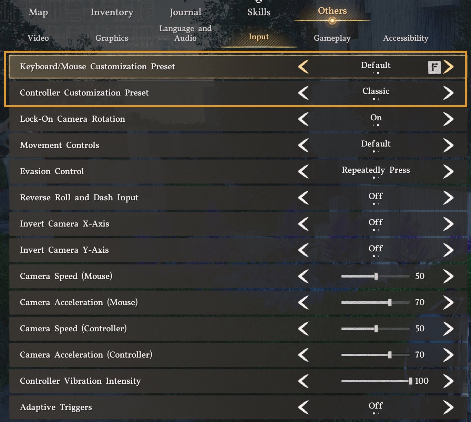This screenshot has height=422, width=471.
Task: Open the Inventory menu tab
Action: point(112,12)
